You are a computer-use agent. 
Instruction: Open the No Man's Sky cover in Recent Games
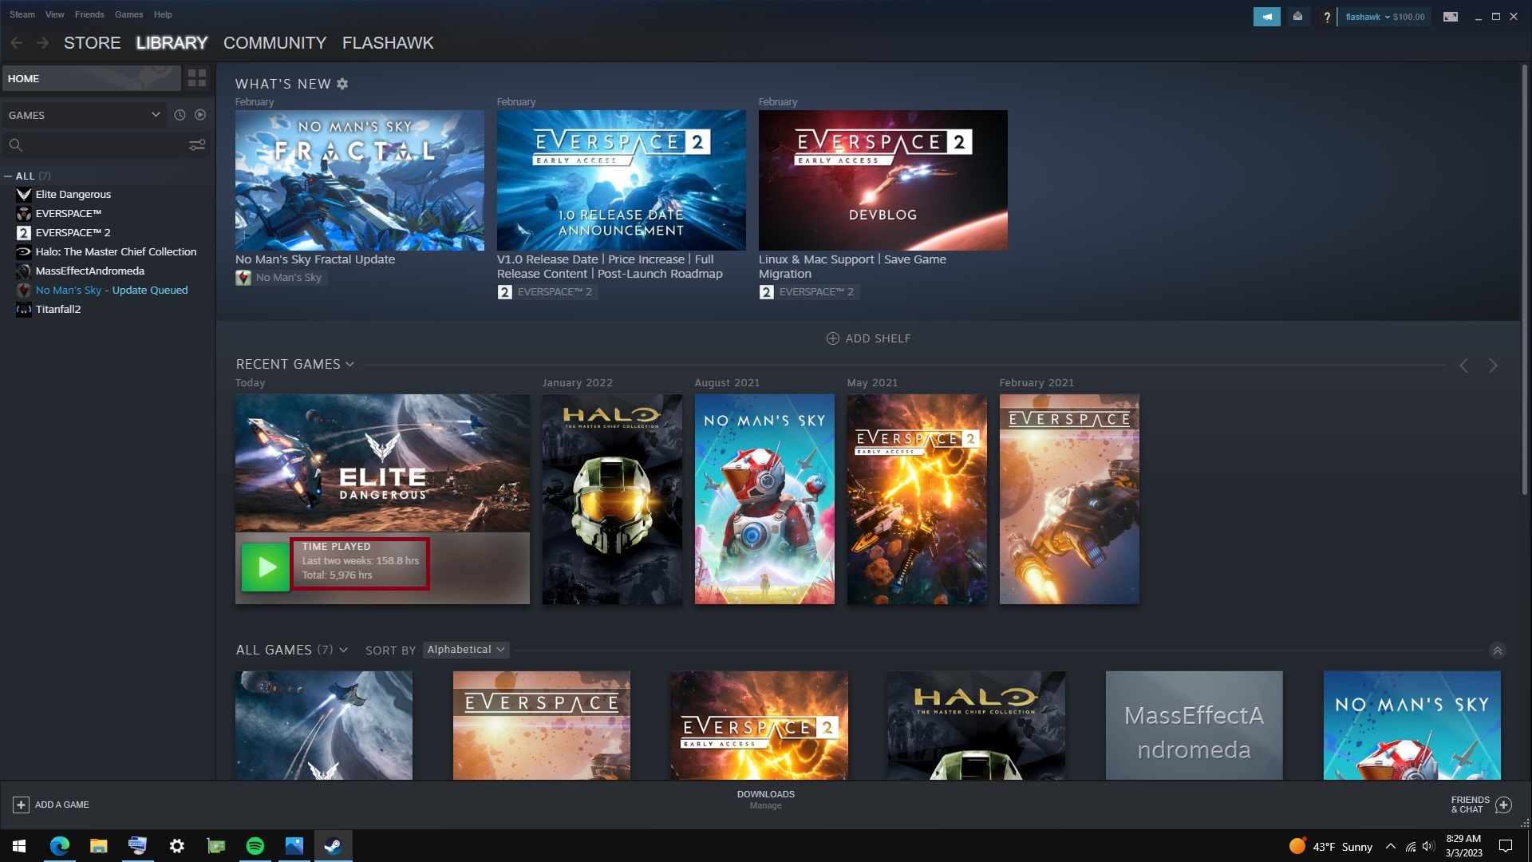click(764, 499)
